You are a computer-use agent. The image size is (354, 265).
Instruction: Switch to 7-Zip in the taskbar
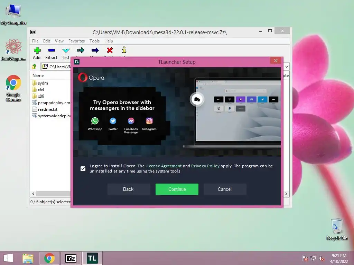[71, 258]
